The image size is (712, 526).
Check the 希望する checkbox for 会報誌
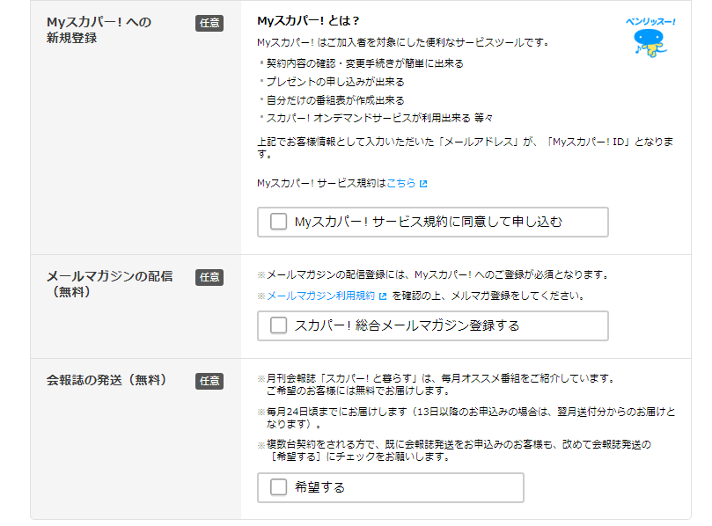pyautogui.click(x=278, y=487)
